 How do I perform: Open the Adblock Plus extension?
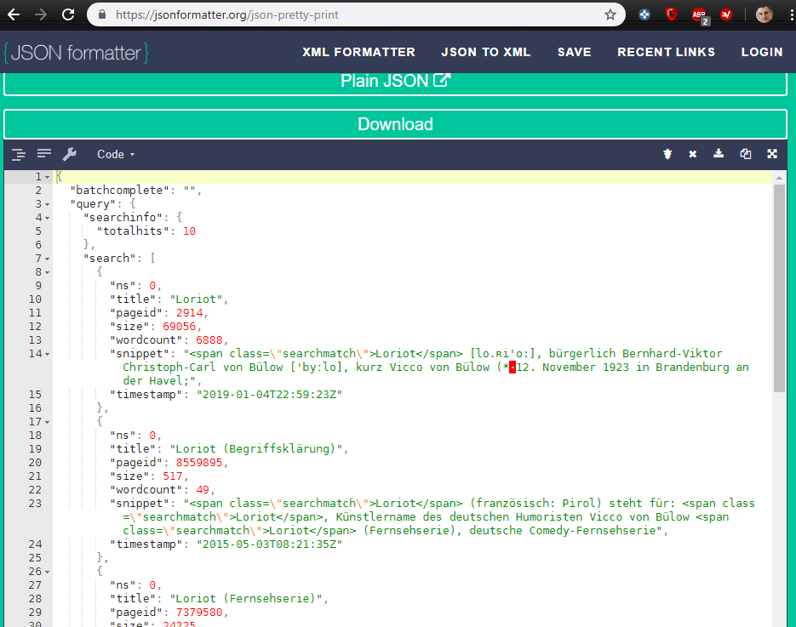coord(699,14)
